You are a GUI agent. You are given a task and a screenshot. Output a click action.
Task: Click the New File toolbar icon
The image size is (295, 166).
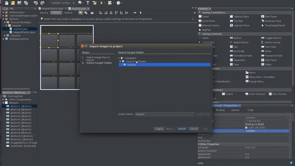click(6, 3)
